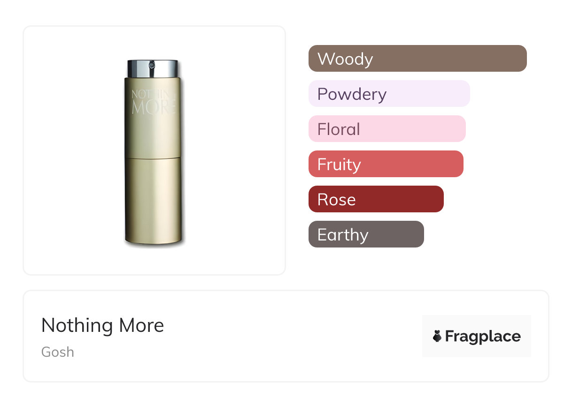
Task: Select the Rose accord bar
Action: tap(376, 199)
